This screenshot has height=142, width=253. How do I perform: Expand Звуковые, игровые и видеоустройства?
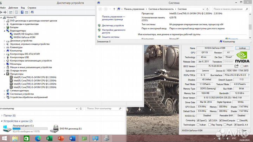pos(5,44)
